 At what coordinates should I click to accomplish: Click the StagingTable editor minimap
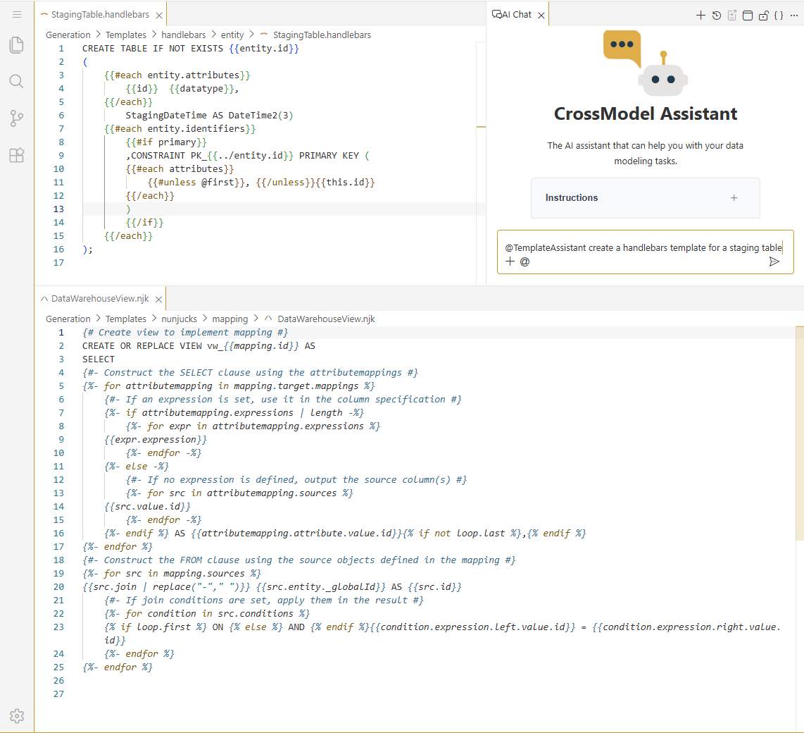[481, 164]
